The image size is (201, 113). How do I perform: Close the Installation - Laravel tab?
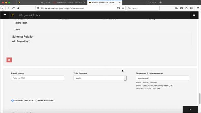pos(84,3)
